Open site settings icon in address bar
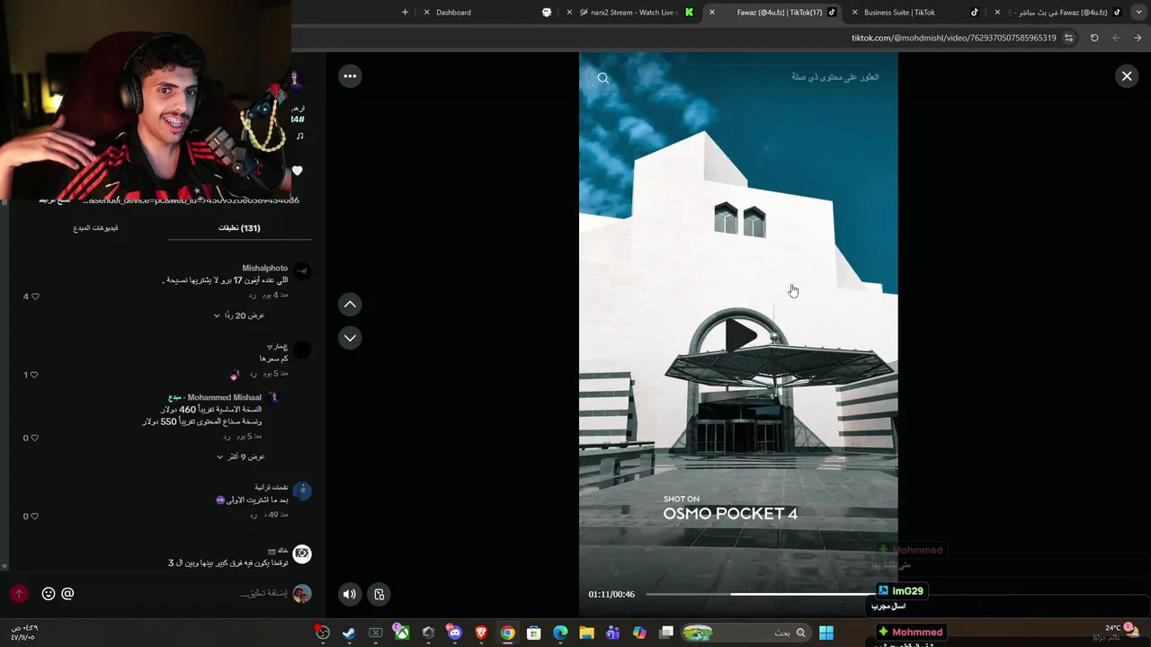Screen dimensions: 1151x647 click(x=1068, y=38)
